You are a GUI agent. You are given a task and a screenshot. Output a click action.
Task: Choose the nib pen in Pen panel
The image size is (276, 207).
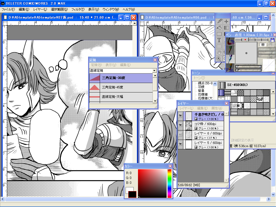pyautogui.click(x=230, y=59)
